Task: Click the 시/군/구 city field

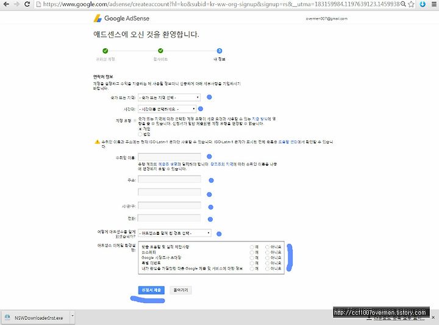Action: click(170, 205)
